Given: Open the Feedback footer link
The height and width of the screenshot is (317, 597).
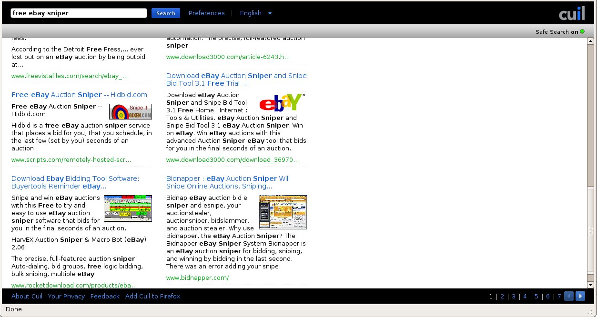Looking at the screenshot, I should tap(105, 296).
